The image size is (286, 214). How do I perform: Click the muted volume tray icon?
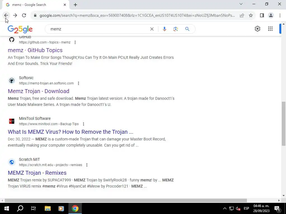(x=238, y=208)
